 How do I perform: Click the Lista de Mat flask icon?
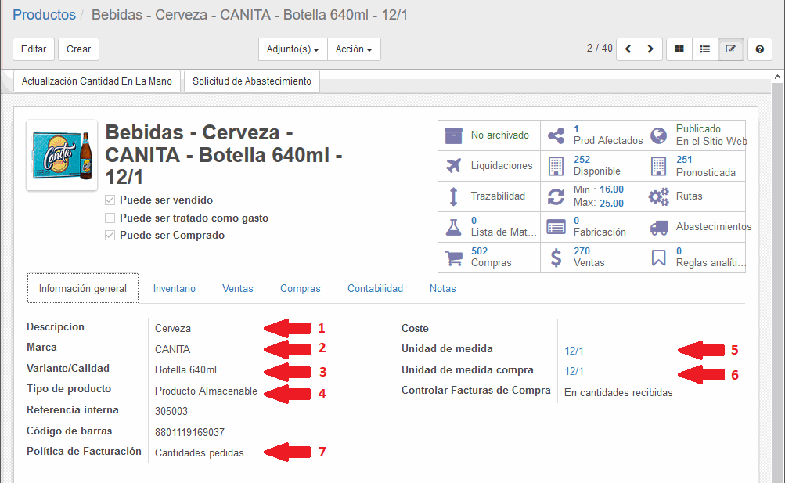point(454,227)
